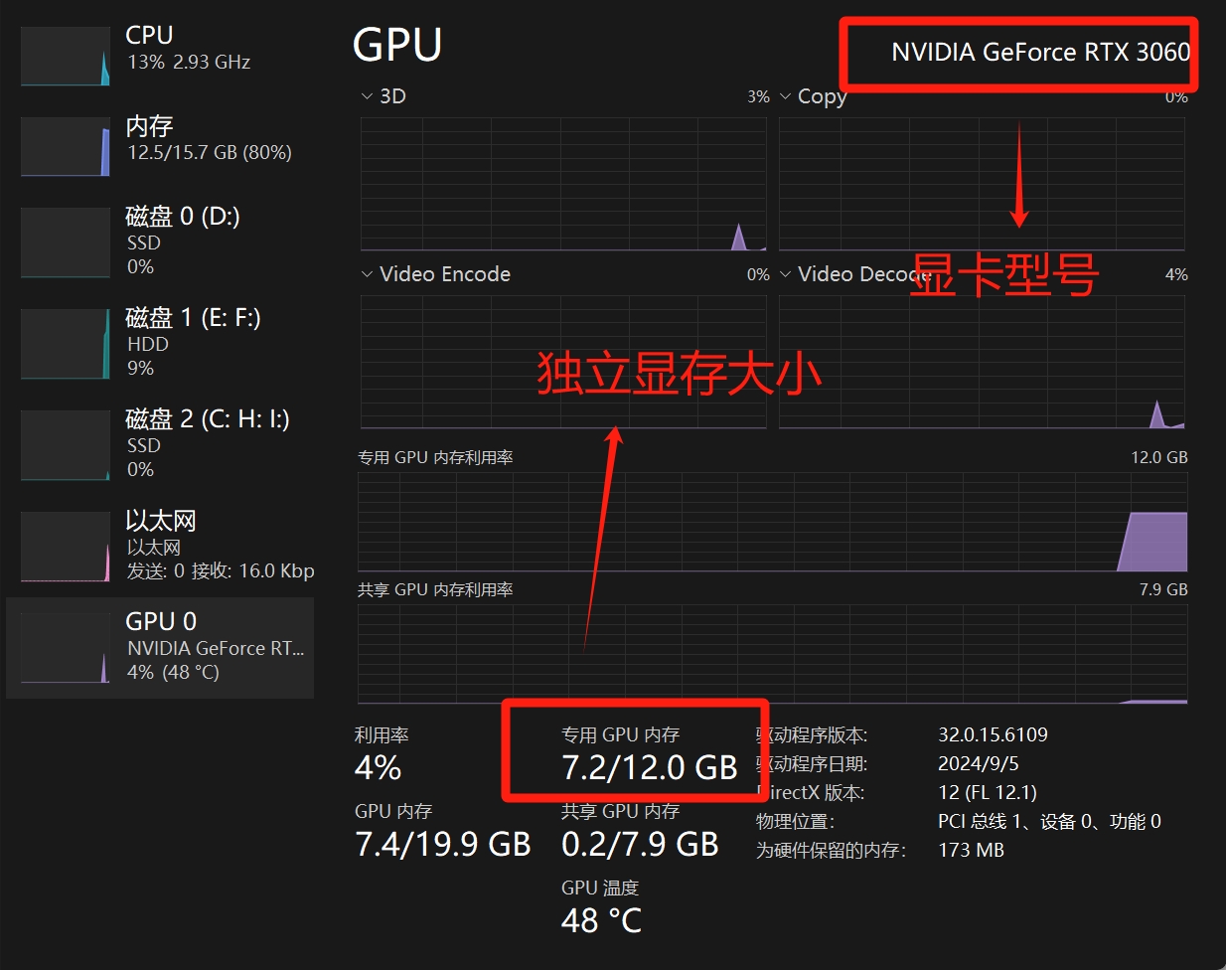Open the Video Encode engine dropdown

pyautogui.click(x=368, y=274)
